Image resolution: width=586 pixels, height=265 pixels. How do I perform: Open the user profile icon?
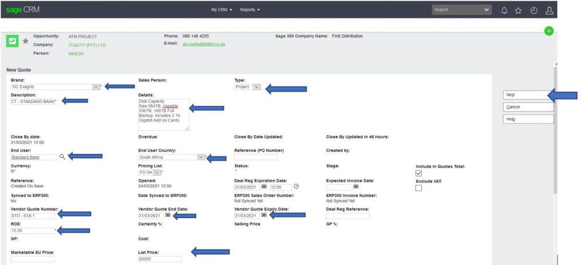click(549, 10)
